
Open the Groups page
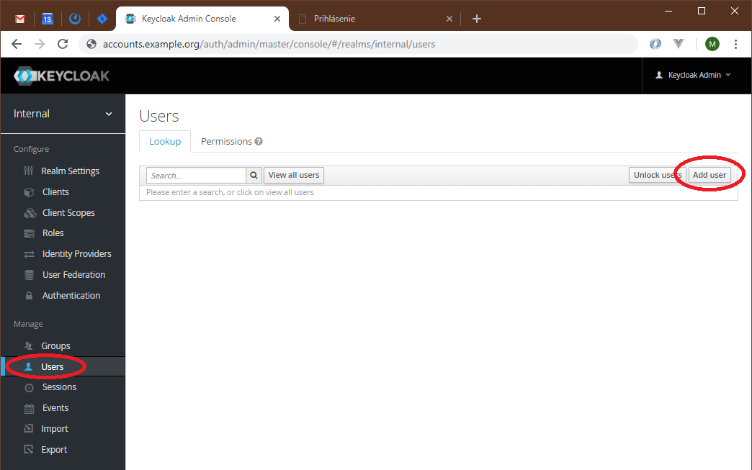(55, 346)
